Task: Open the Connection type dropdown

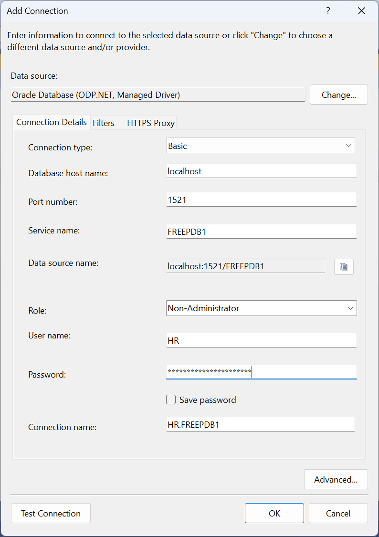Action: [260, 145]
